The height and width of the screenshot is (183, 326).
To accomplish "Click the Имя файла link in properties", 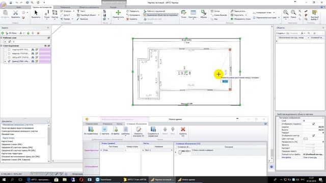I will [286, 158].
